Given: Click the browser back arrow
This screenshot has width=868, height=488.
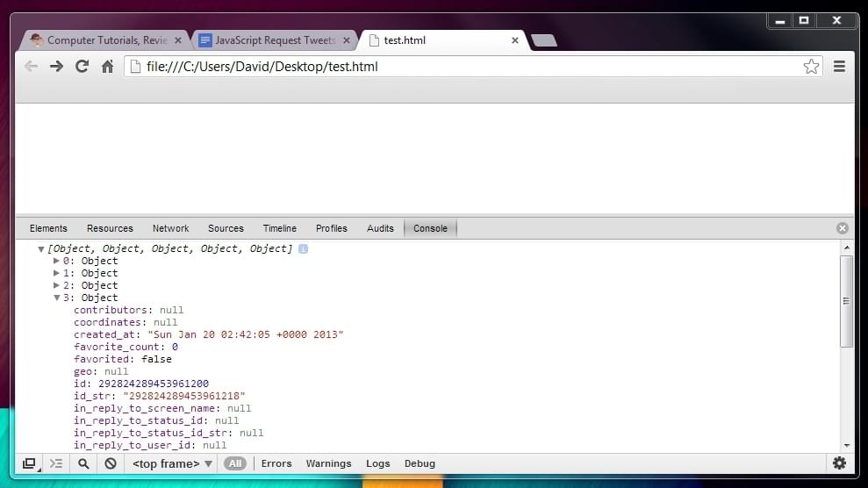Looking at the screenshot, I should tap(31, 67).
